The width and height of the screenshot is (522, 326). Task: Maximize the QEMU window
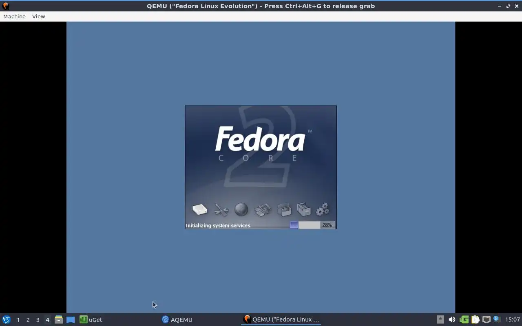(x=508, y=6)
